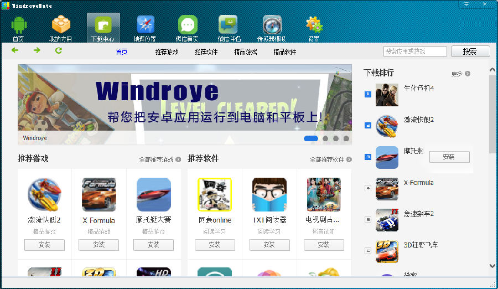The image size is (498, 289).
Task: Open the green chat bubble WeChat icon
Action: pyautogui.click(x=188, y=24)
